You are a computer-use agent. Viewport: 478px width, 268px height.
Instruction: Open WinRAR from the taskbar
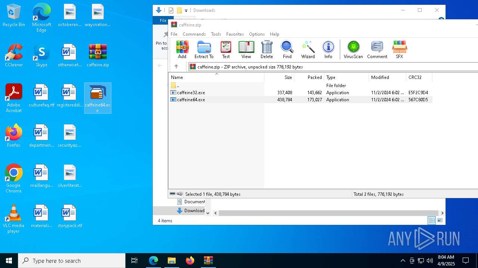point(208,261)
